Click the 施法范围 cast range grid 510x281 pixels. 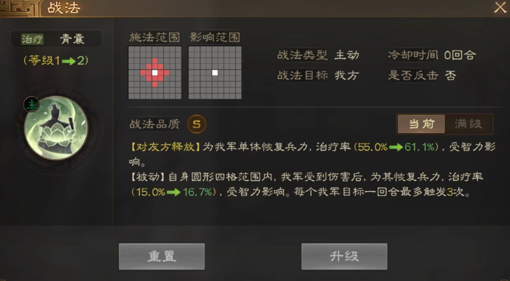(155, 73)
